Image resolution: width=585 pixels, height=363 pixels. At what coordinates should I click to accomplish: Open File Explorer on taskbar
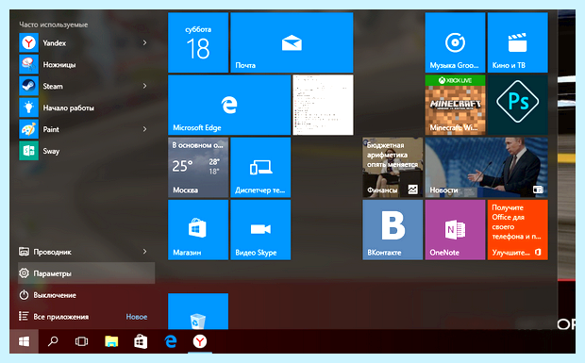pyautogui.click(x=111, y=341)
